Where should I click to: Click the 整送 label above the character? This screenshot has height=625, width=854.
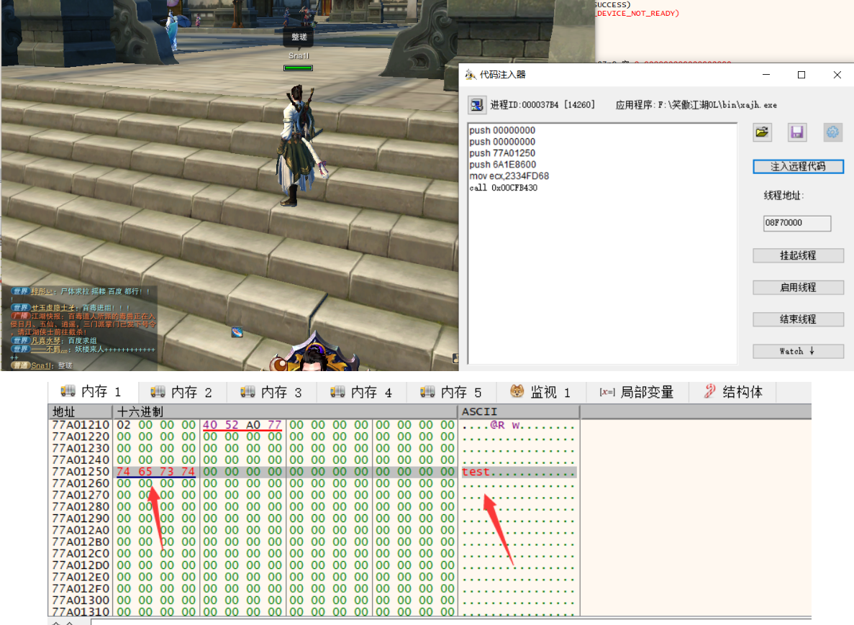(299, 37)
